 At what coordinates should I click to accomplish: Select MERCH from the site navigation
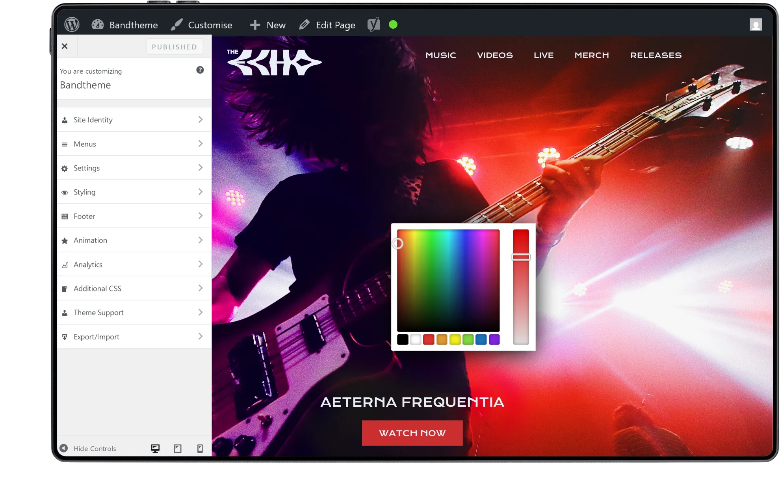click(592, 55)
